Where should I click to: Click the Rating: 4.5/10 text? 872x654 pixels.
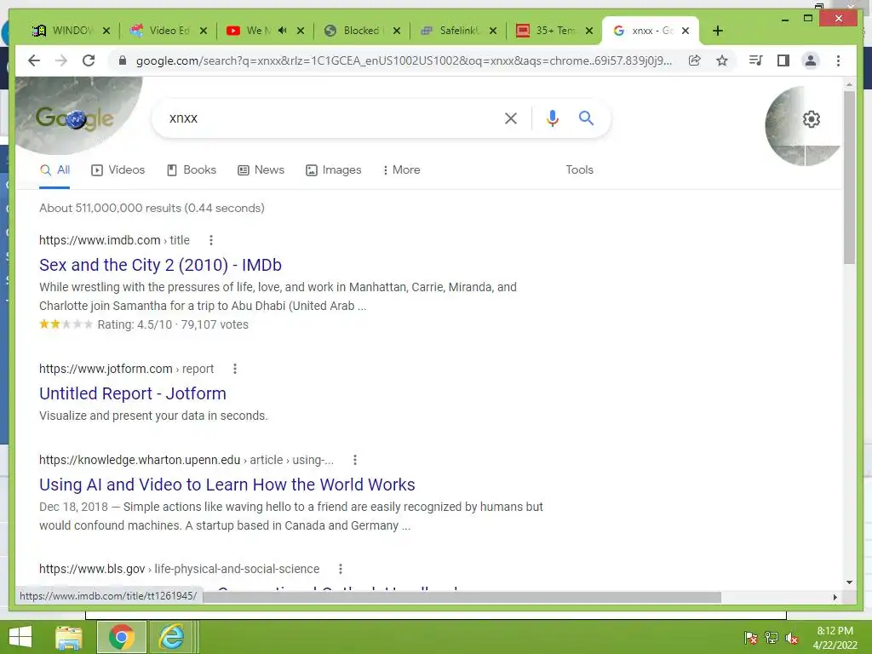tap(135, 324)
